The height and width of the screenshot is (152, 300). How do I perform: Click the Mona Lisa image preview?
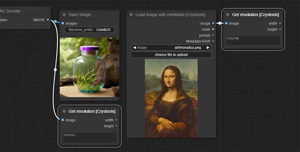click(171, 97)
